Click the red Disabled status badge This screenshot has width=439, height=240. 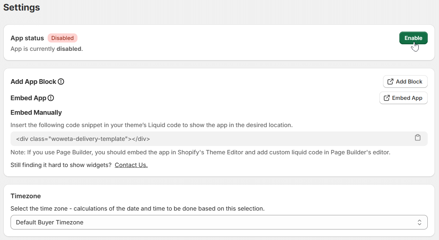[x=63, y=38]
